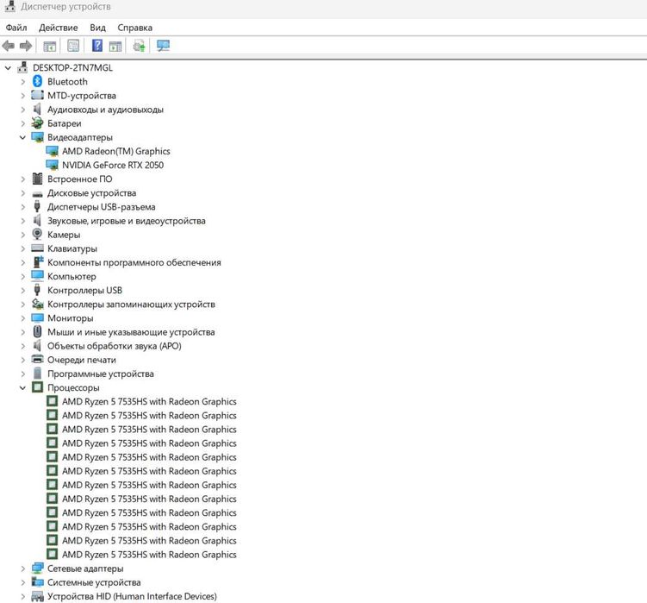Viewport: 647px width, 603px height.
Task: Select the Клавиатуры label
Action: click(x=72, y=248)
